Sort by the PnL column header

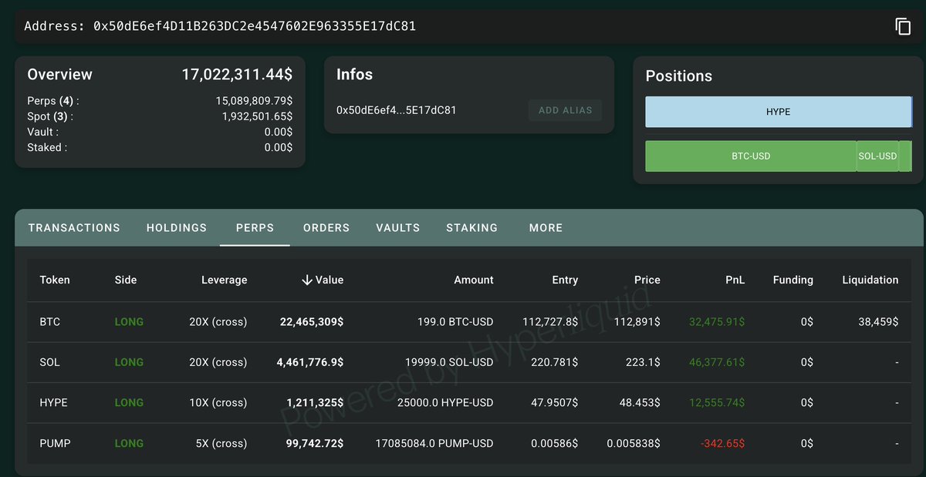[735, 280]
